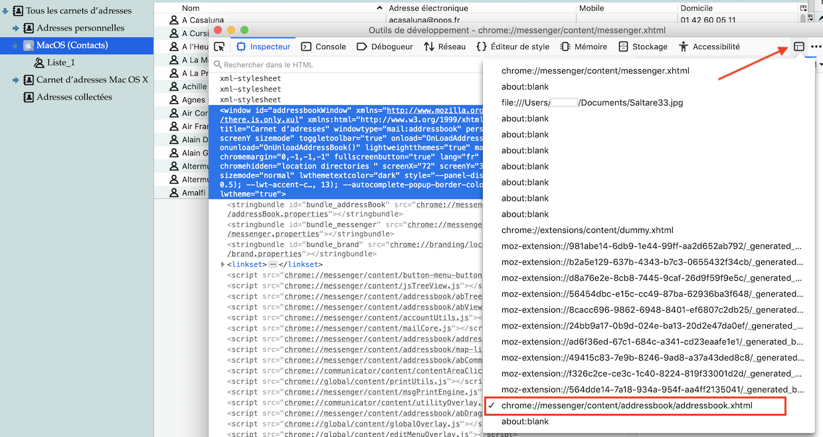Open the printUtils.js script link
Viewport: 823px width, 437px height.
click(365, 381)
